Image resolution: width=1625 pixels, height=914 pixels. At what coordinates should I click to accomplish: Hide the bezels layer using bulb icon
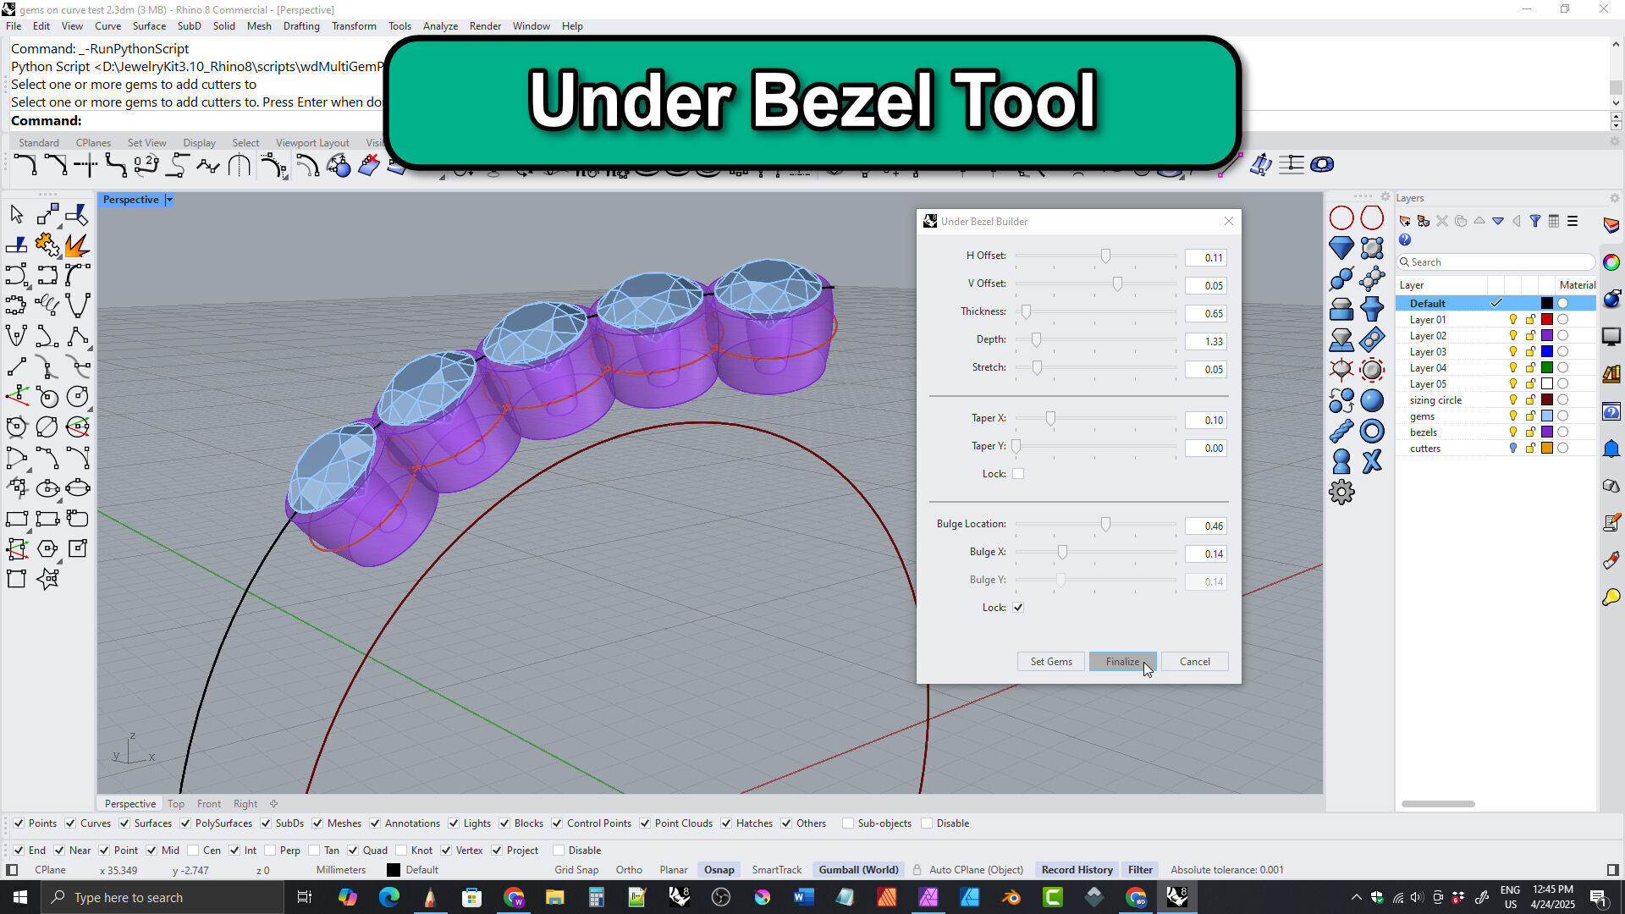(1512, 432)
